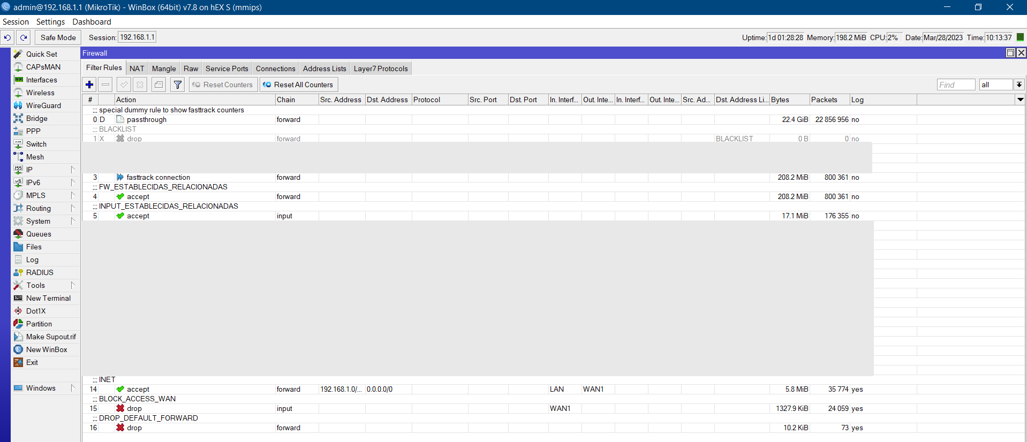
Task: Toggle Safe Mode
Action: point(58,37)
